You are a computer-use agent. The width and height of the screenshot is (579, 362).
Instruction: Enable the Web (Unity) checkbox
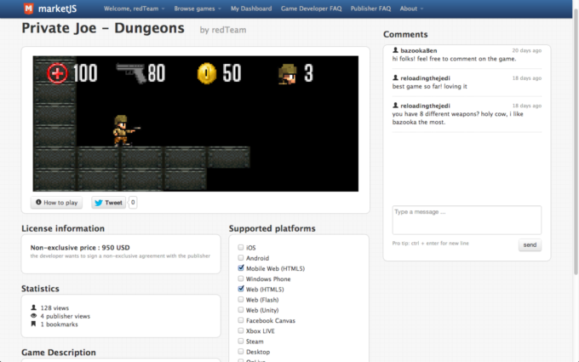coord(241,309)
